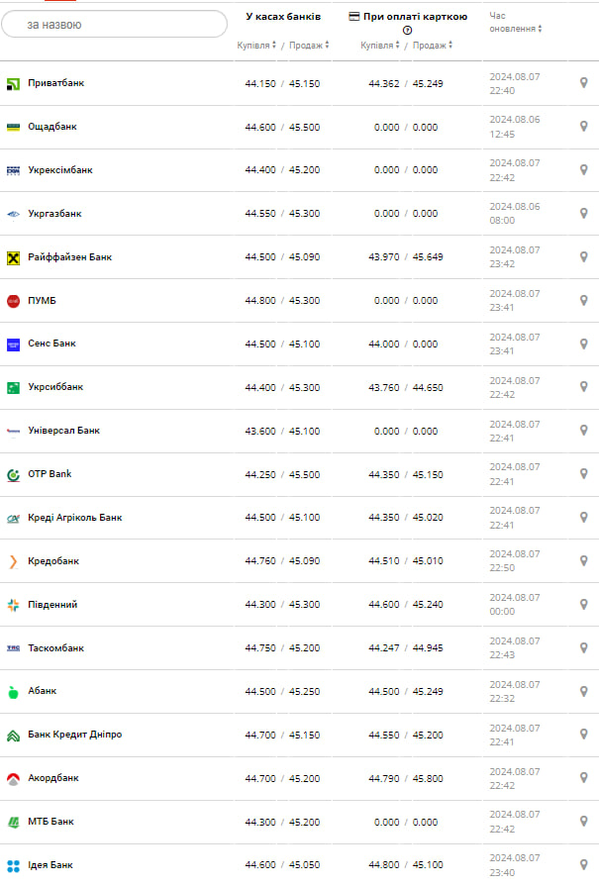The height and width of the screenshot is (885, 599).
Task: Click the Кредобанк orange logo icon
Action: click(x=13, y=561)
